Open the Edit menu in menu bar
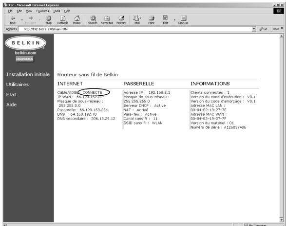The height and width of the screenshot is (226, 286). [19, 11]
